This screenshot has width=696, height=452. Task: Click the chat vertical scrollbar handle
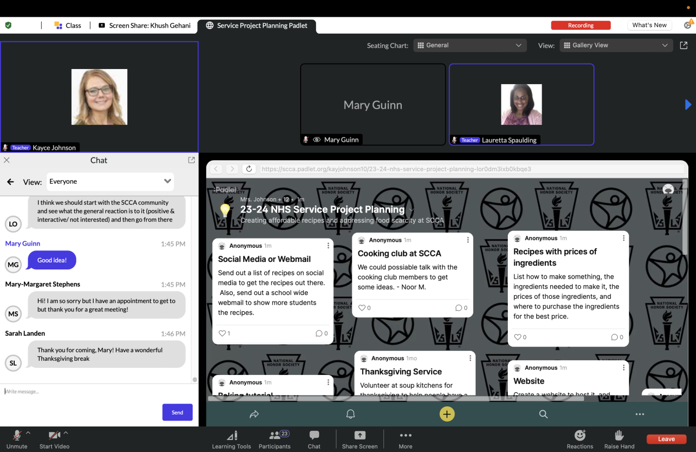point(195,380)
